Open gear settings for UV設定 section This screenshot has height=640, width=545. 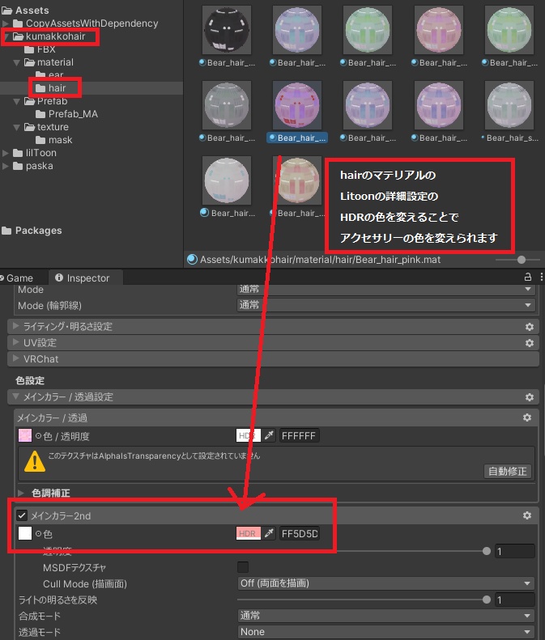pos(530,343)
